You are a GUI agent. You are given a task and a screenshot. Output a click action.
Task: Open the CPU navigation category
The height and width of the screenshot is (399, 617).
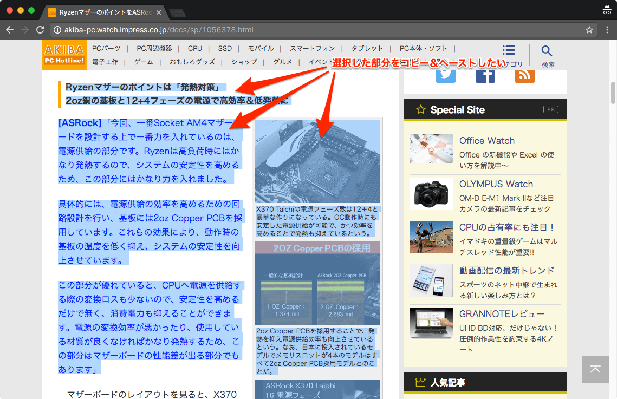click(195, 48)
